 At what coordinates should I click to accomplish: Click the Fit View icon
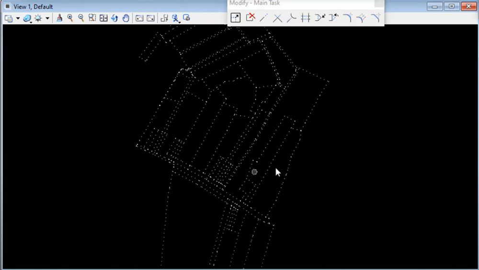103,18
